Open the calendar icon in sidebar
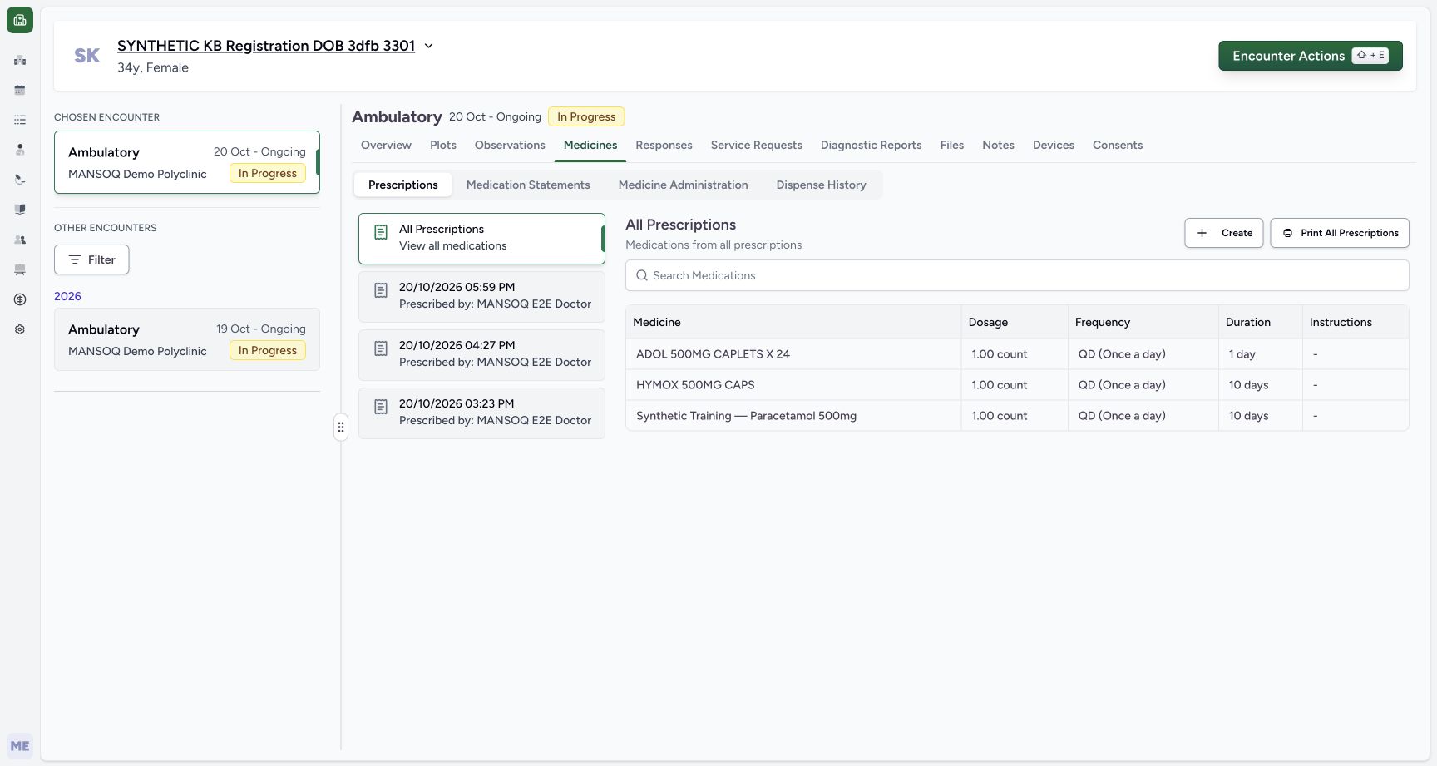Image resolution: width=1437 pixels, height=766 pixels. [20, 90]
